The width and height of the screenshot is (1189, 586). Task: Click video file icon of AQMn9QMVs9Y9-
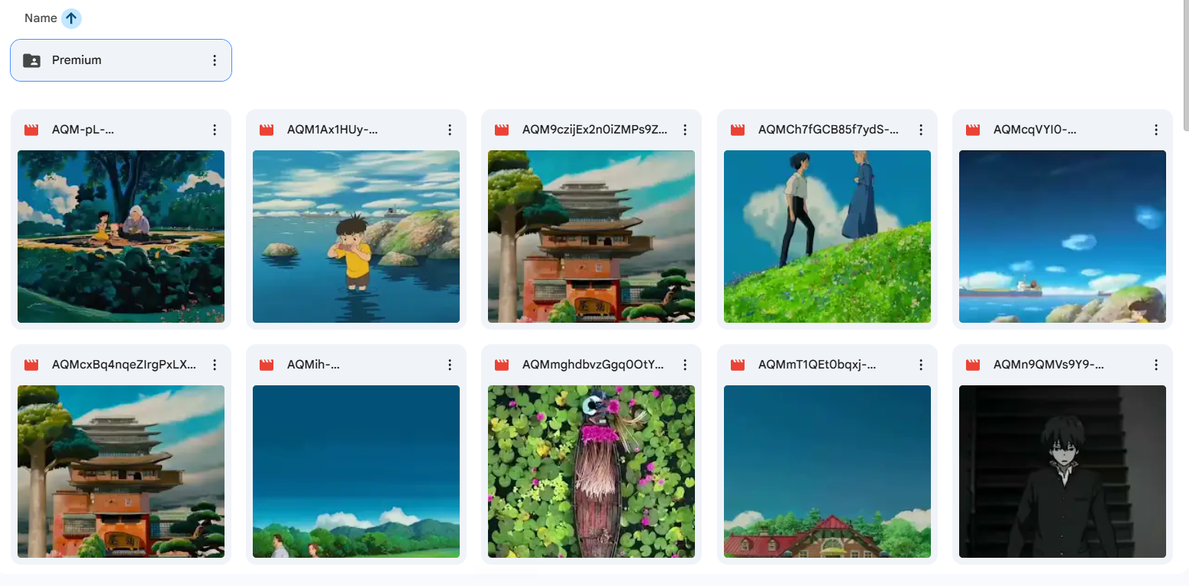pyautogui.click(x=973, y=365)
